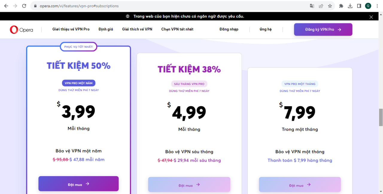Open the "Ủng hộ" support link
The height and width of the screenshot is (194, 383).
[265, 29]
